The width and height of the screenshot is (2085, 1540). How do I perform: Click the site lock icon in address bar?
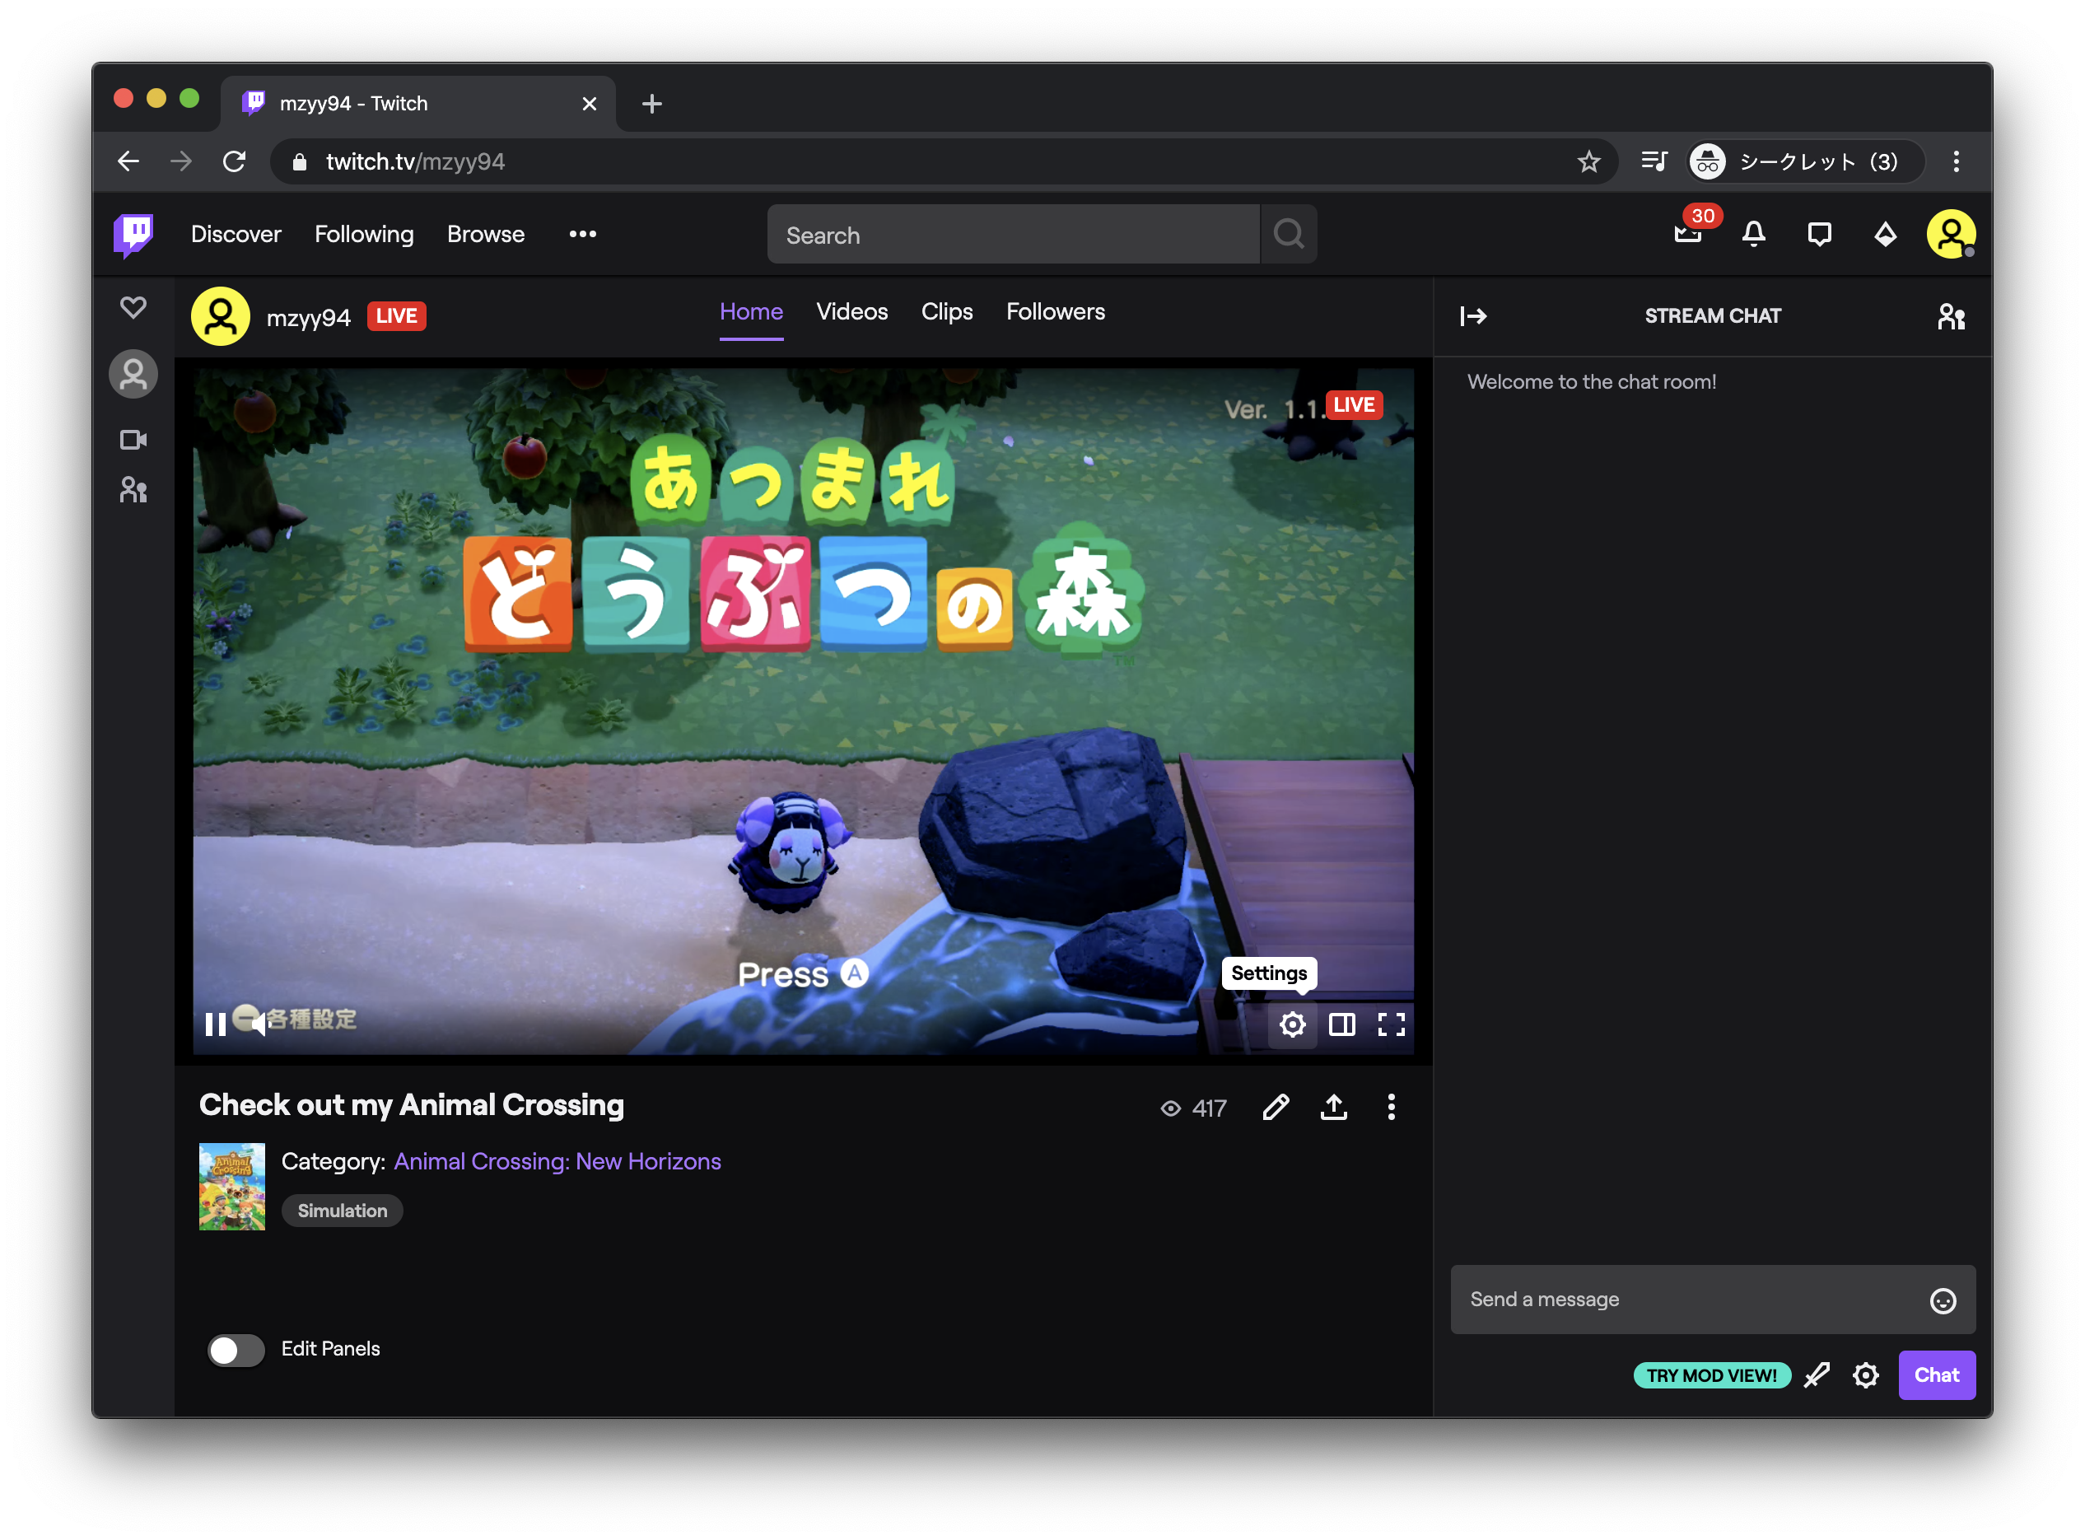coord(299,162)
